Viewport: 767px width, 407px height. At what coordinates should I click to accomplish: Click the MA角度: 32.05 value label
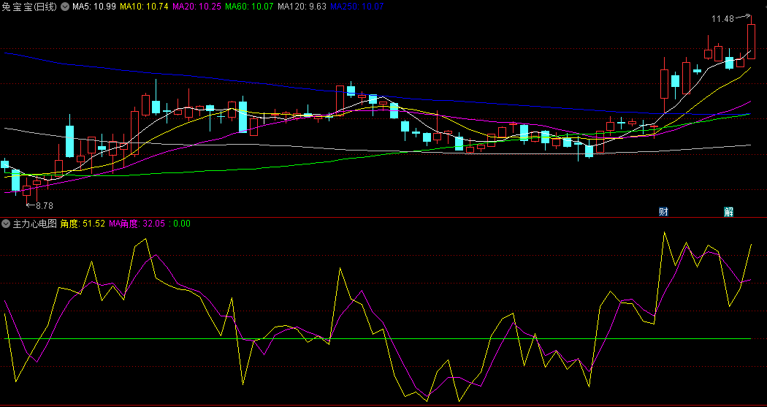tap(137, 224)
